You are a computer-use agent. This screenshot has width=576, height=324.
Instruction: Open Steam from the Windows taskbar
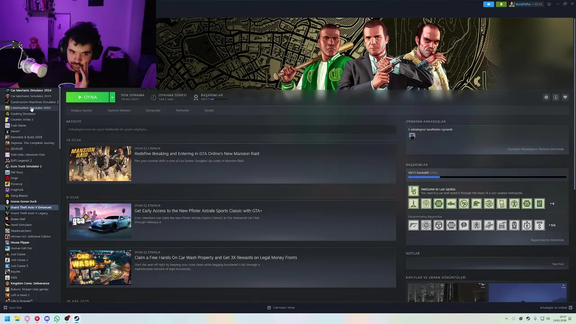77,319
